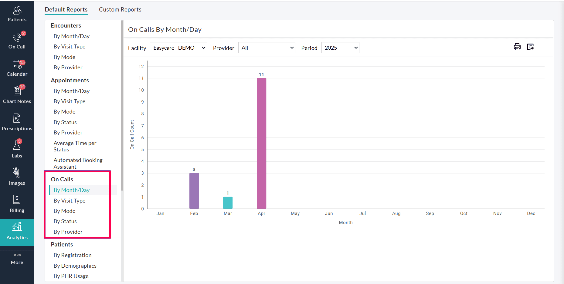The image size is (564, 284).
Task: Open Appointments Automated Booking Assistant report
Action: [78, 163]
